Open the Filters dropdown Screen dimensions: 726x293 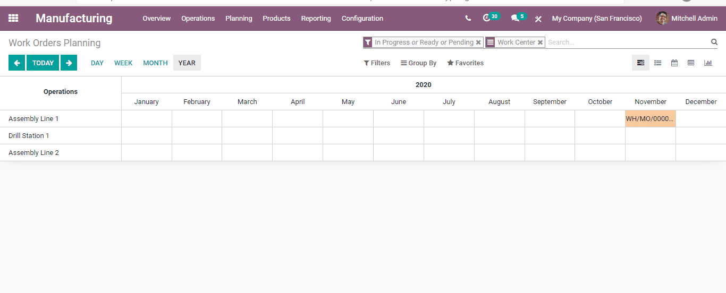[377, 63]
